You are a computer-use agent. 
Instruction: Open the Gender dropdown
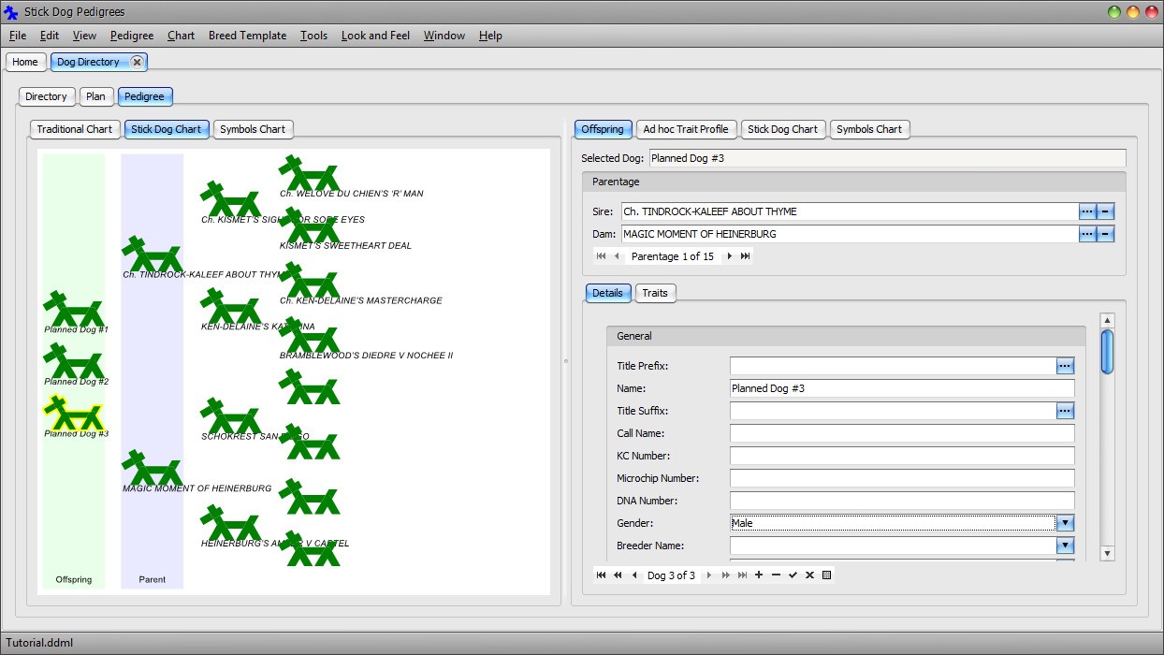pyautogui.click(x=1065, y=523)
